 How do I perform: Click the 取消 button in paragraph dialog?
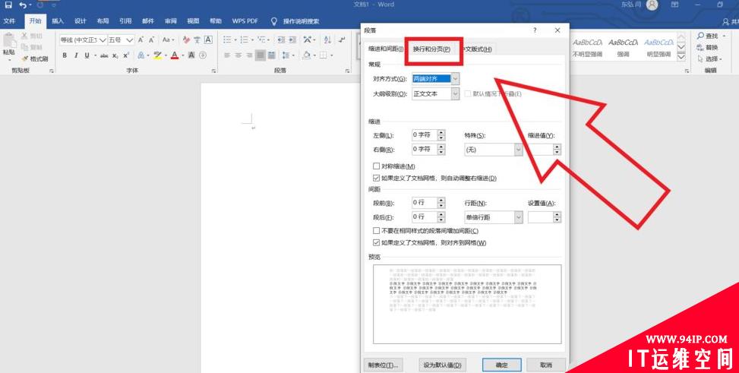546,365
